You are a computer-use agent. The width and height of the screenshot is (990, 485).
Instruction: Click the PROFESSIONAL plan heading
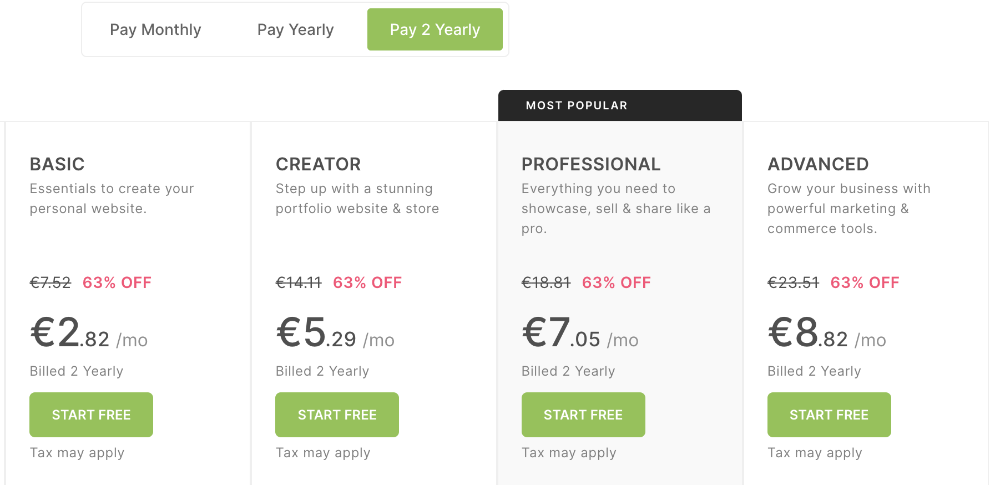[590, 164]
